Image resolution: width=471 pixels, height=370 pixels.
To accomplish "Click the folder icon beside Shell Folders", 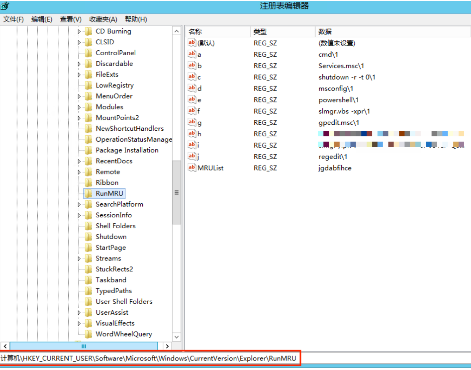I will pyautogui.click(x=88, y=226).
